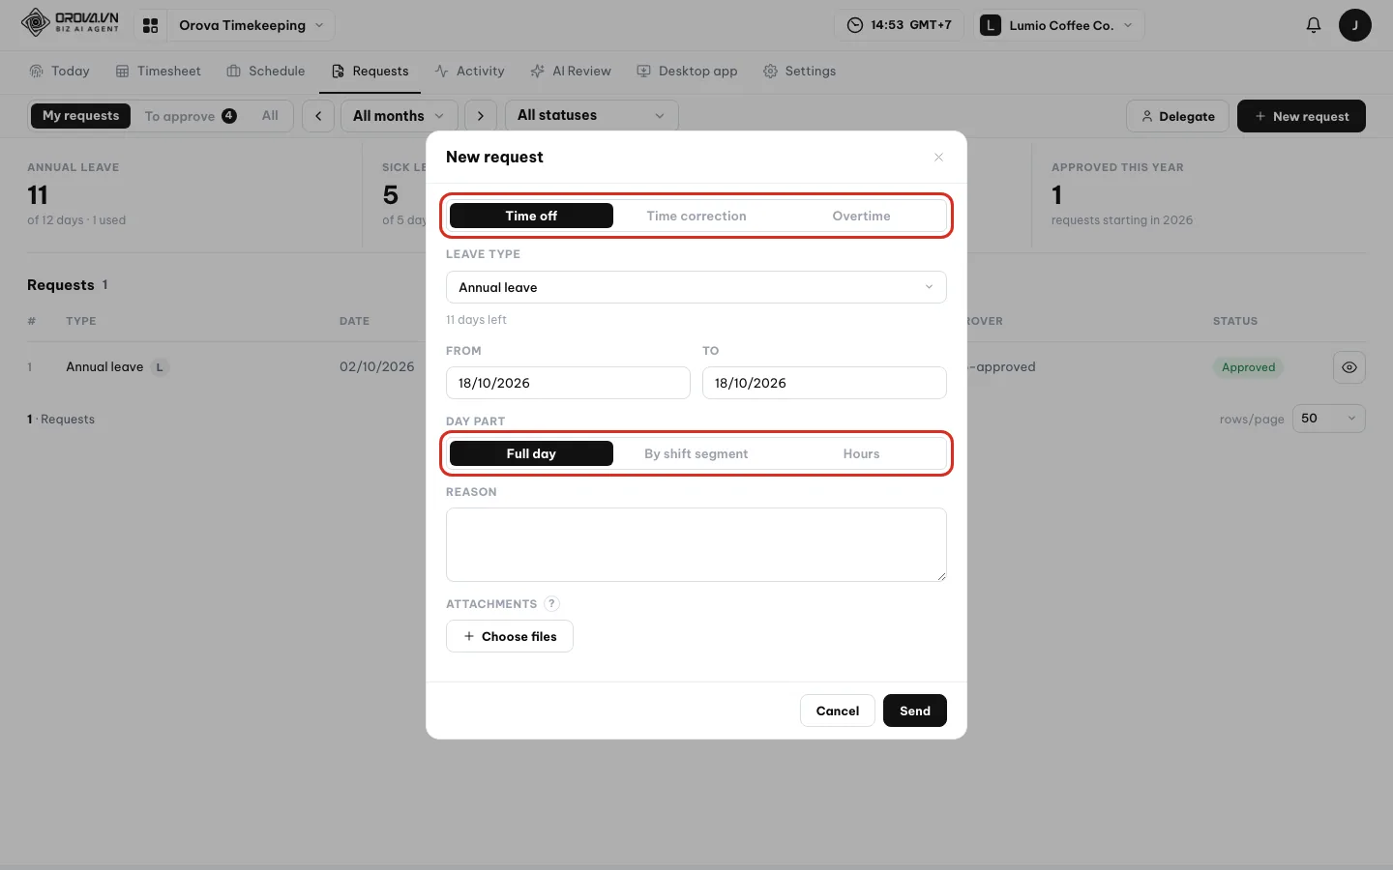
Task: Click the To date field
Action: click(824, 383)
